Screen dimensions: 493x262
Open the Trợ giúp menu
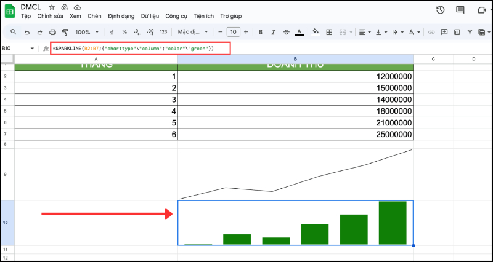(230, 16)
